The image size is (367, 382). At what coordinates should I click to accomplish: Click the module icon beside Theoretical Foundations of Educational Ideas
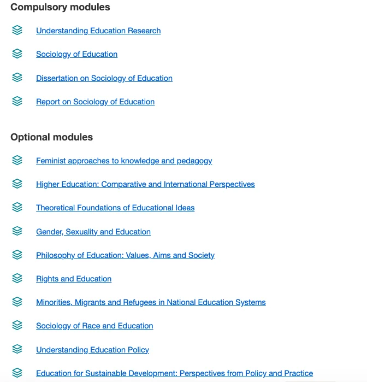(17, 207)
